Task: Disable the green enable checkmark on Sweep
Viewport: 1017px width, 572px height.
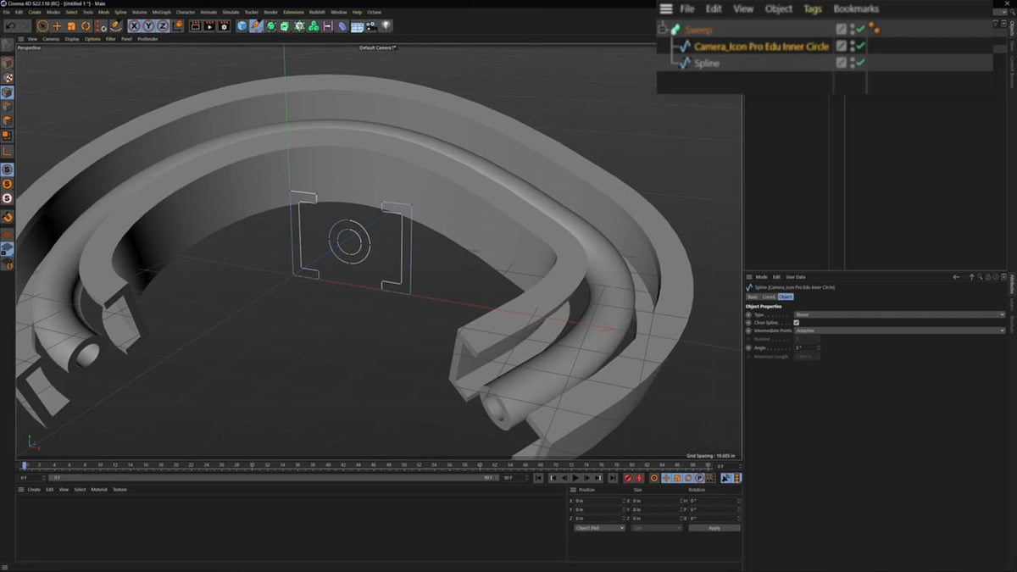Action: [x=862, y=28]
